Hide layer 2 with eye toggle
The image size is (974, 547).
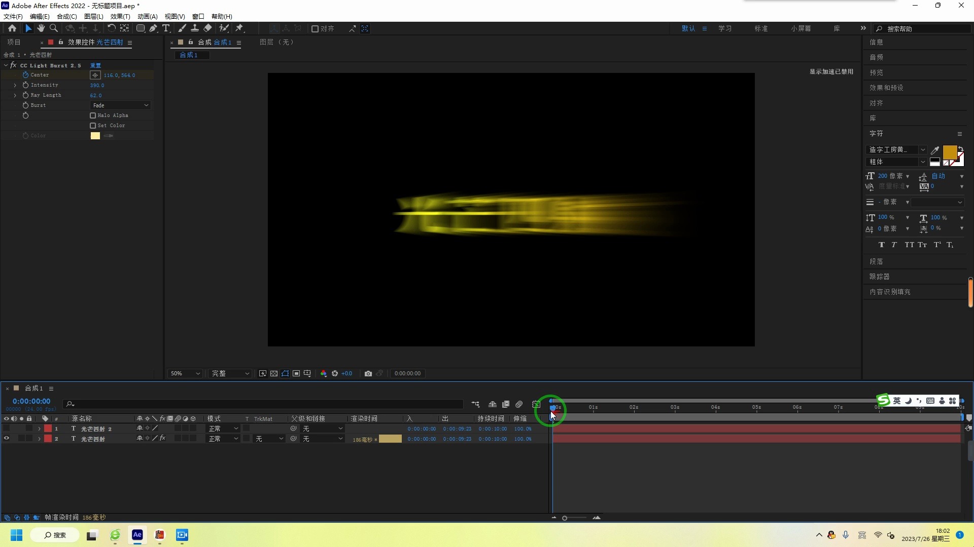[6, 439]
